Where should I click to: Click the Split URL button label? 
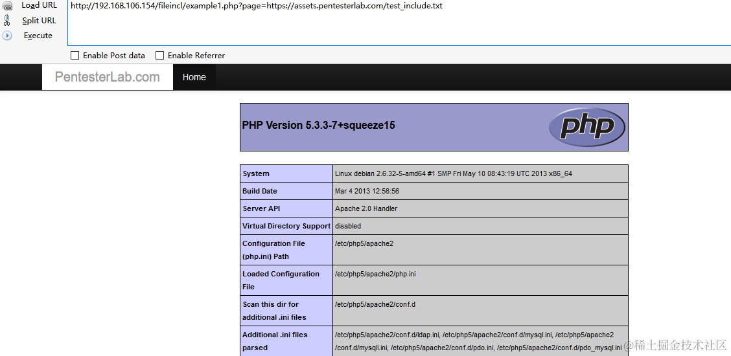point(39,21)
